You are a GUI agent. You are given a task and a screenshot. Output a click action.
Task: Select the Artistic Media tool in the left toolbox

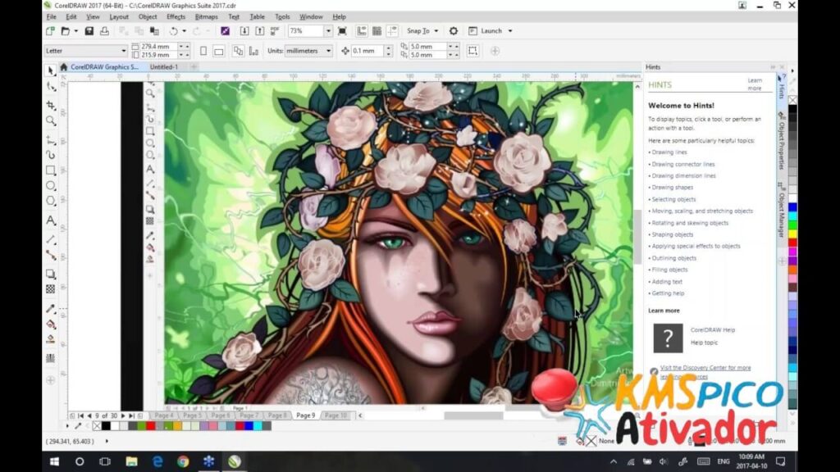(50, 155)
